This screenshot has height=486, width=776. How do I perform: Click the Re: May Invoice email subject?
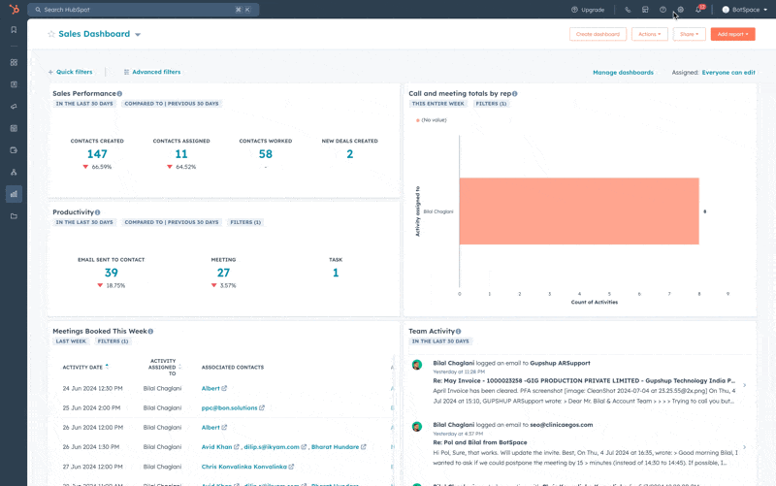pyautogui.click(x=584, y=380)
